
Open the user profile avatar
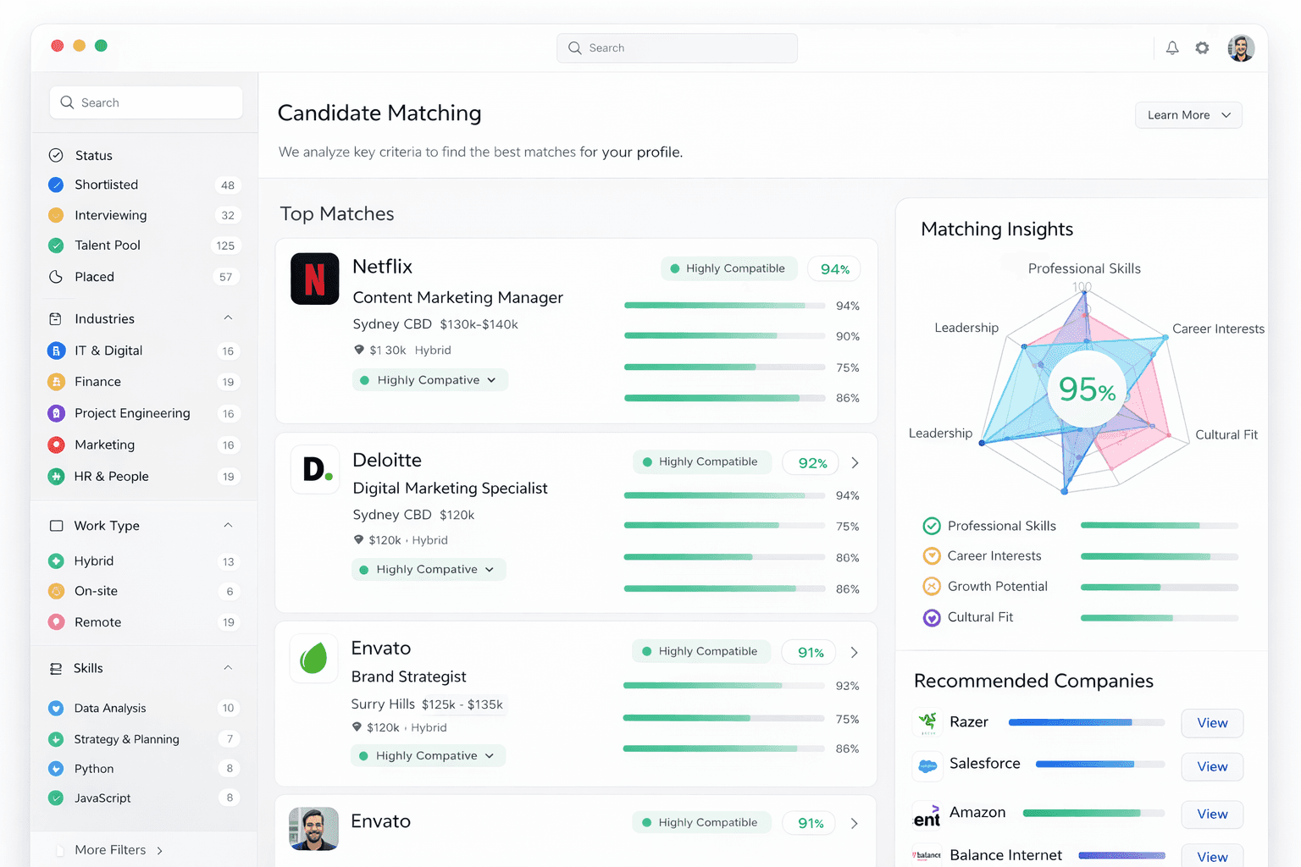1241,48
